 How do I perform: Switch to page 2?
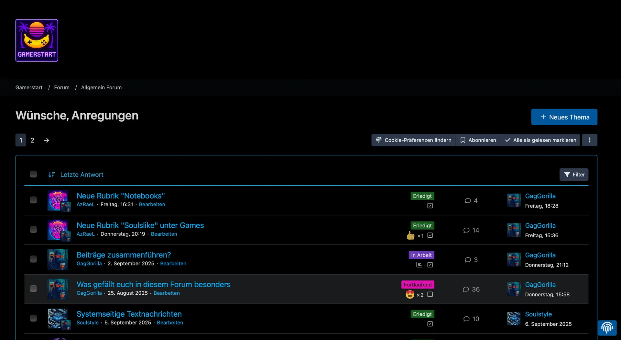point(32,140)
